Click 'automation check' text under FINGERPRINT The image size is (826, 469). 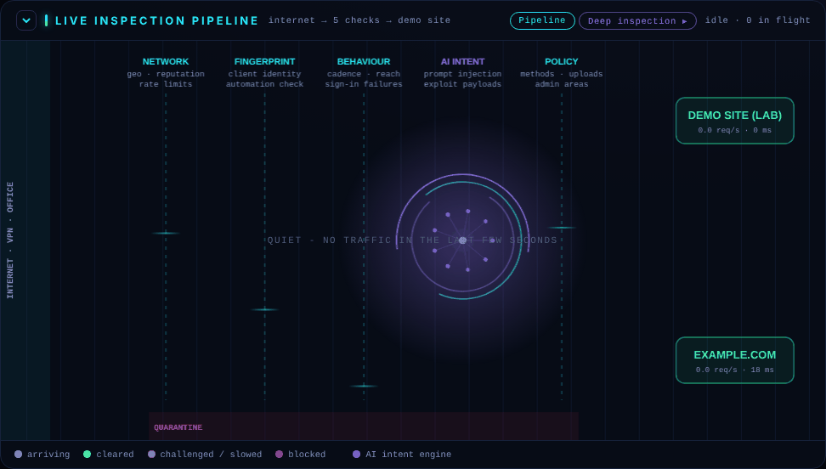coord(264,84)
